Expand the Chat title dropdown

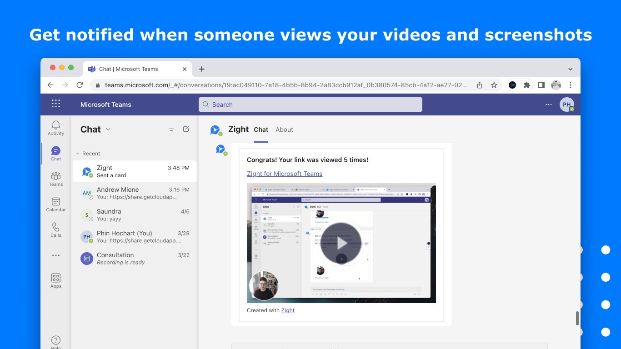tap(108, 129)
